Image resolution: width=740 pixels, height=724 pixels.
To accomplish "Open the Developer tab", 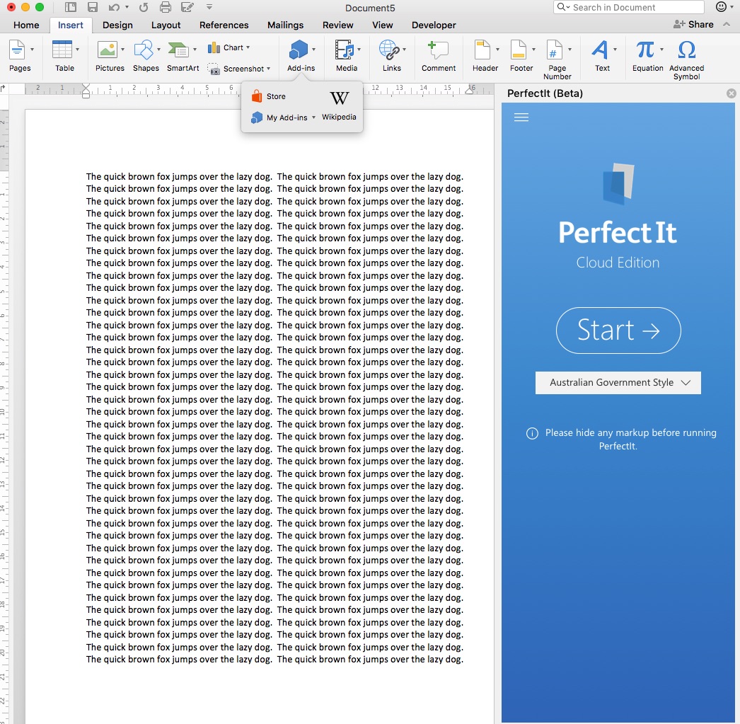I will point(434,25).
